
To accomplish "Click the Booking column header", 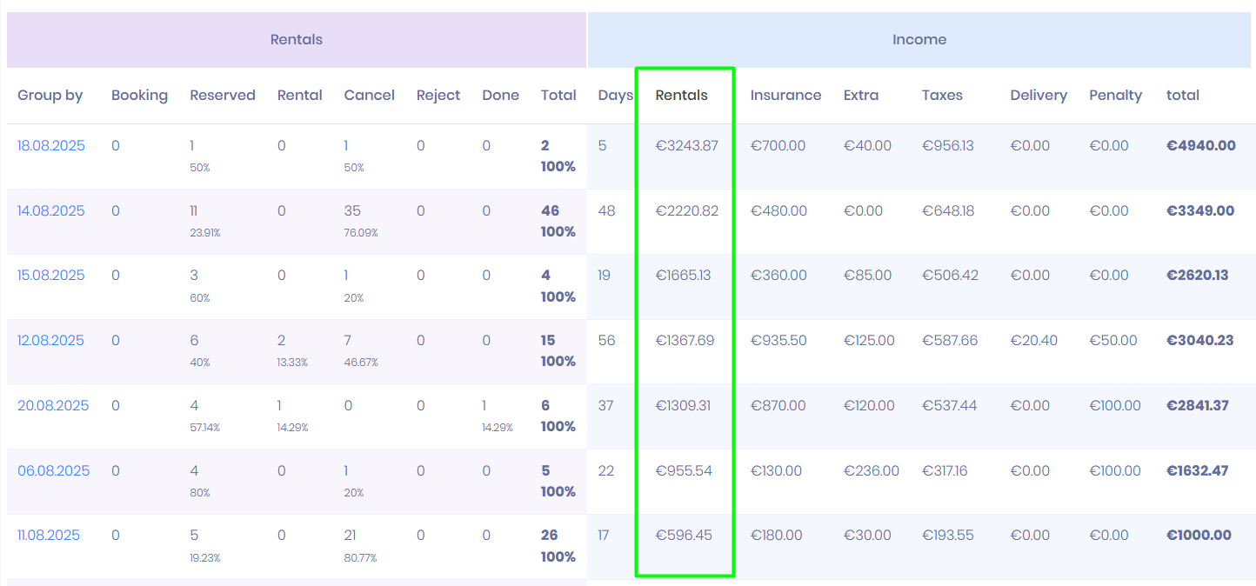I will point(139,96).
